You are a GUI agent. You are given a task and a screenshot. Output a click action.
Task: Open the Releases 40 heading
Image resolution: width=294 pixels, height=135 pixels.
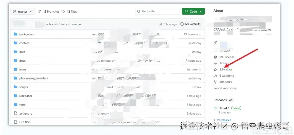tap(223, 100)
